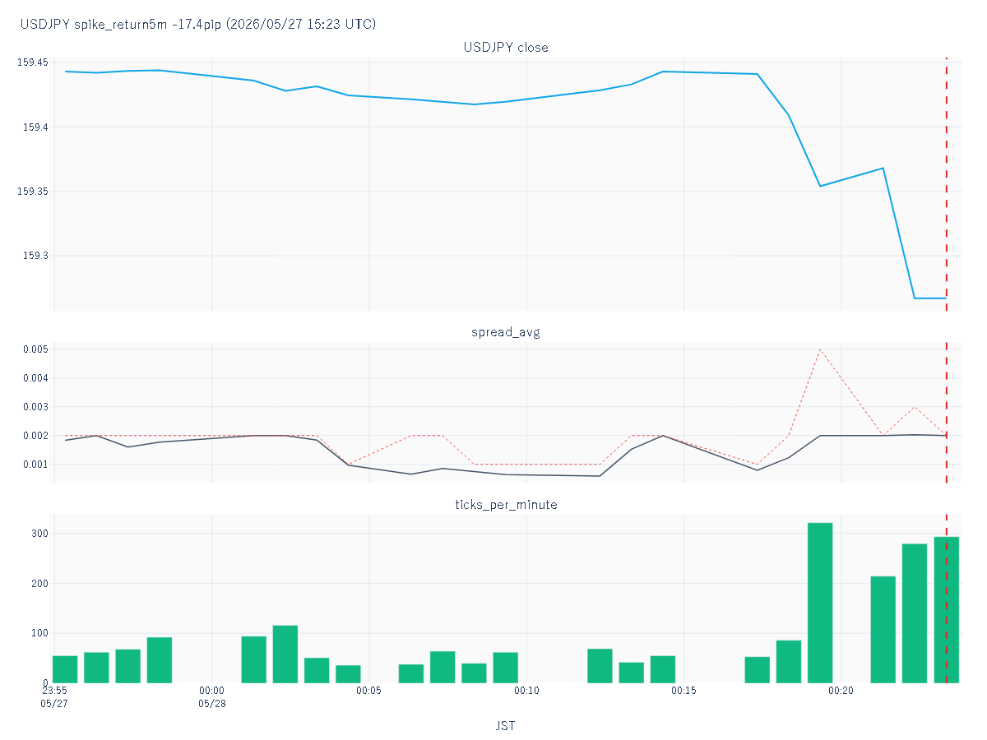Click the rightmost green bar at the red line
Image resolution: width=987 pixels, height=740 pixels.
pyautogui.click(x=946, y=609)
